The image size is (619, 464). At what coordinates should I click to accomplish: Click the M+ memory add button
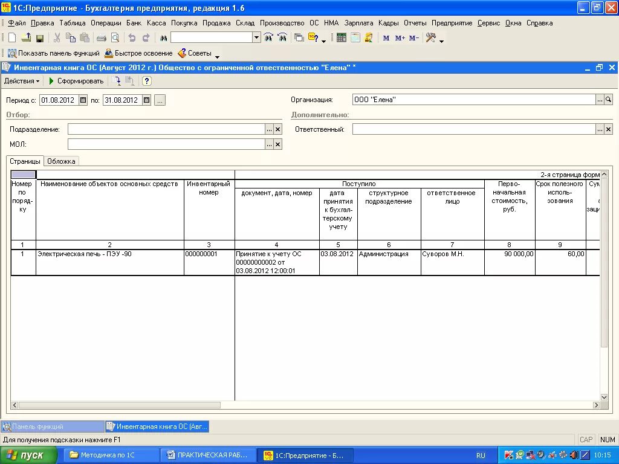click(x=400, y=38)
